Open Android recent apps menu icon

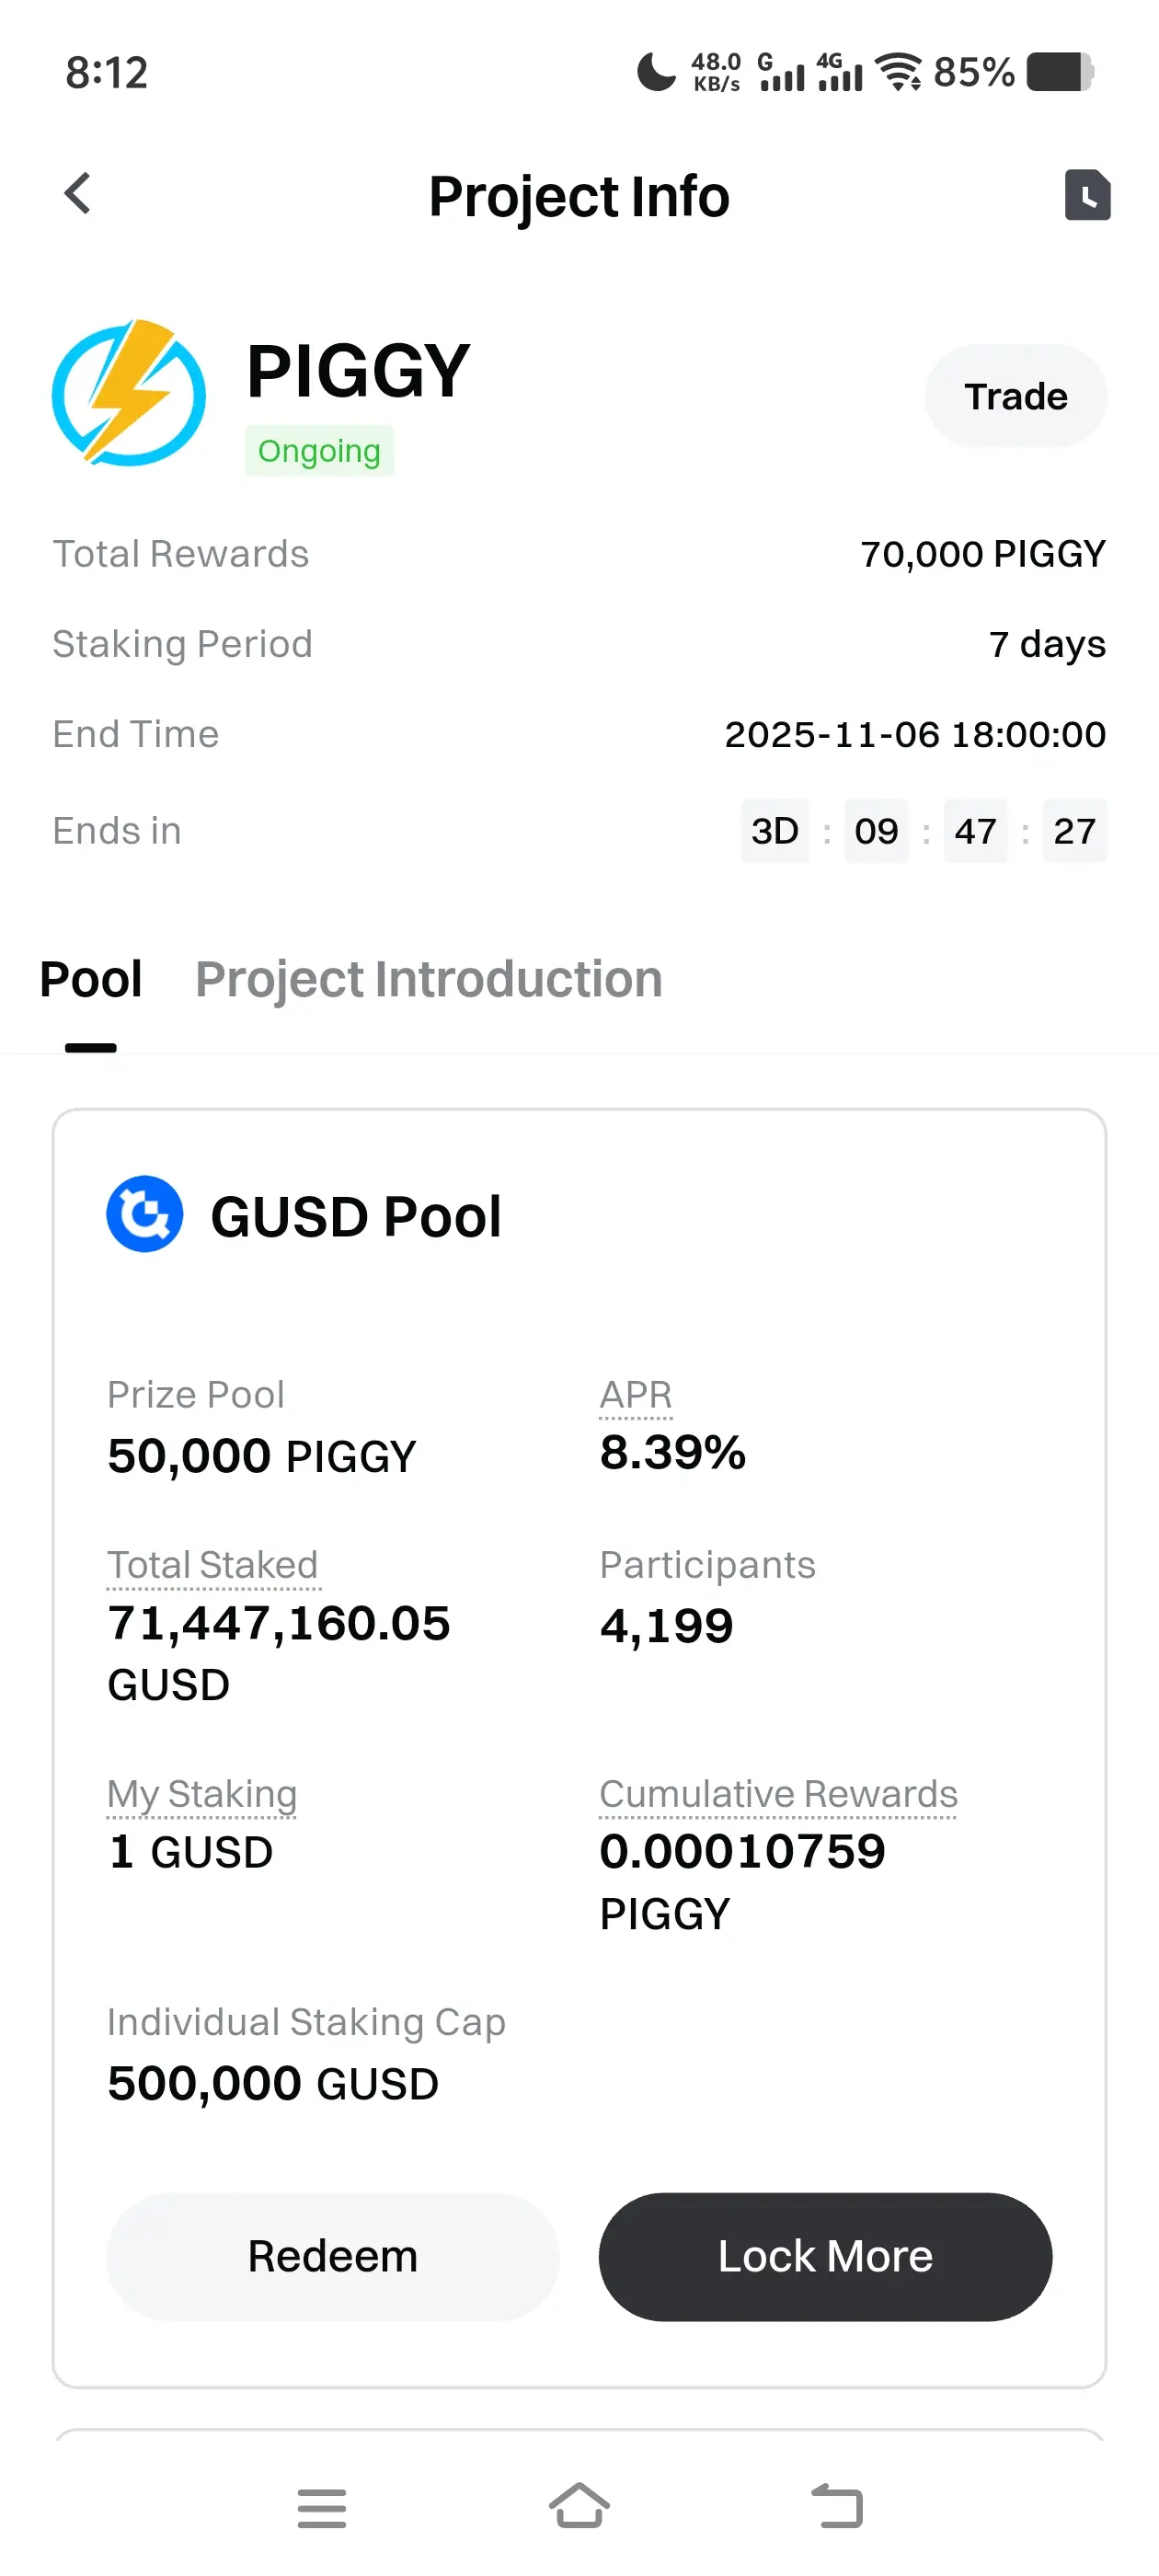coord(321,2508)
